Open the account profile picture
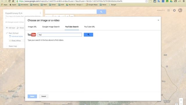186x105 pixels. click(180, 10)
